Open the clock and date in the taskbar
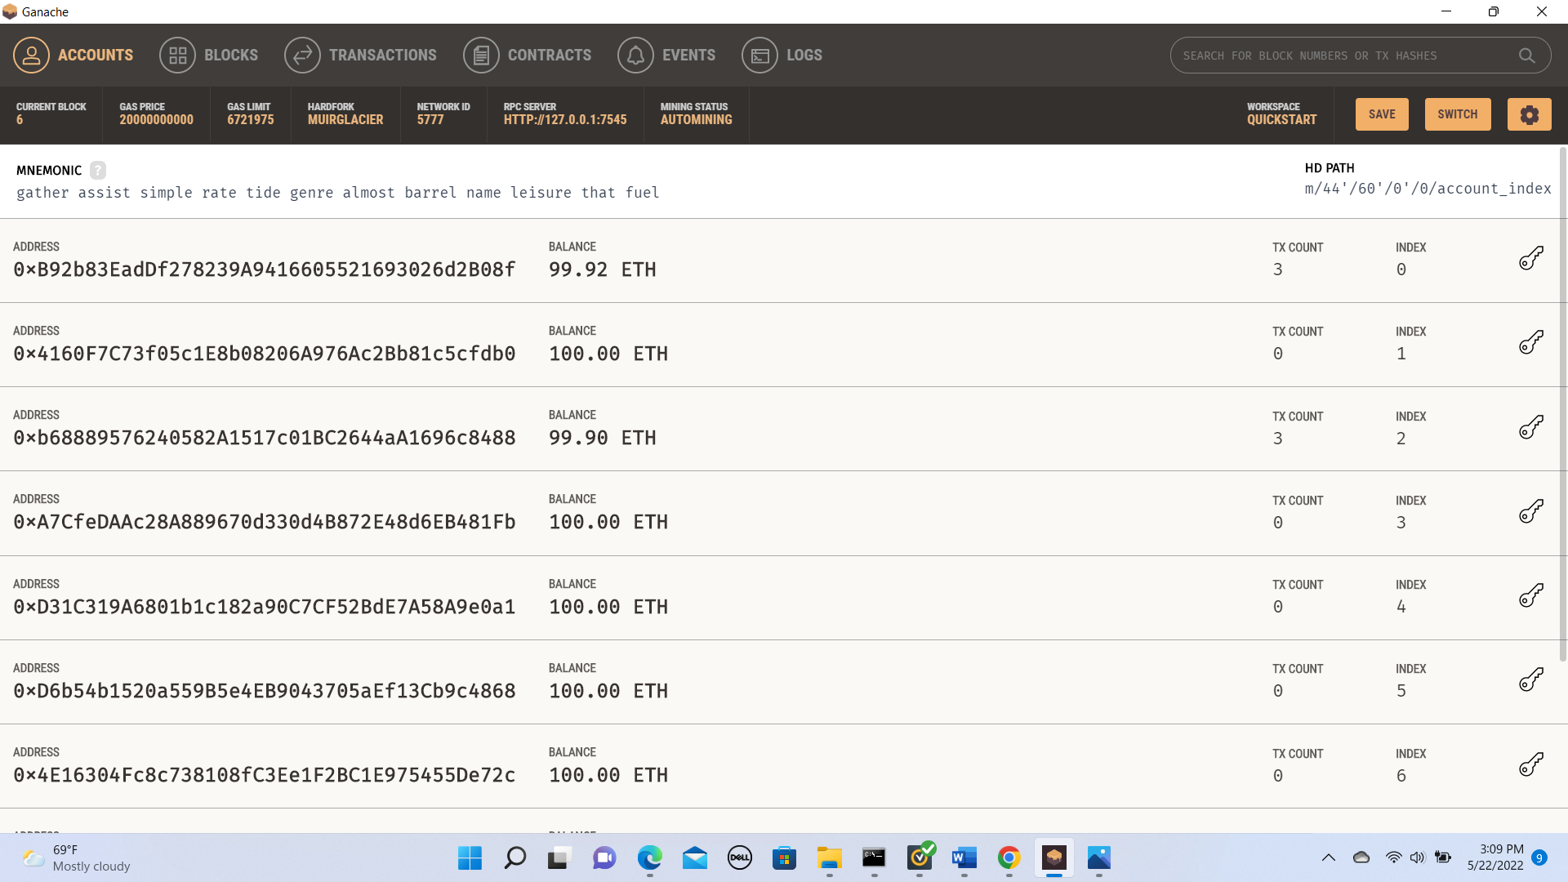 pyautogui.click(x=1497, y=858)
